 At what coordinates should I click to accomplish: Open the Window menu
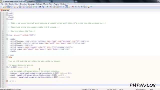pos(63,4)
